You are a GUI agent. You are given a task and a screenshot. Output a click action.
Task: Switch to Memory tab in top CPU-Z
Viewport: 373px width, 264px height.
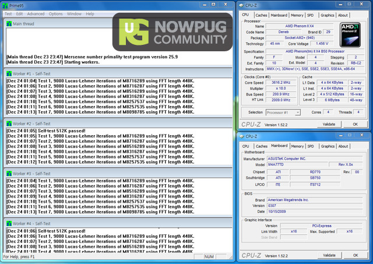coord(297,15)
